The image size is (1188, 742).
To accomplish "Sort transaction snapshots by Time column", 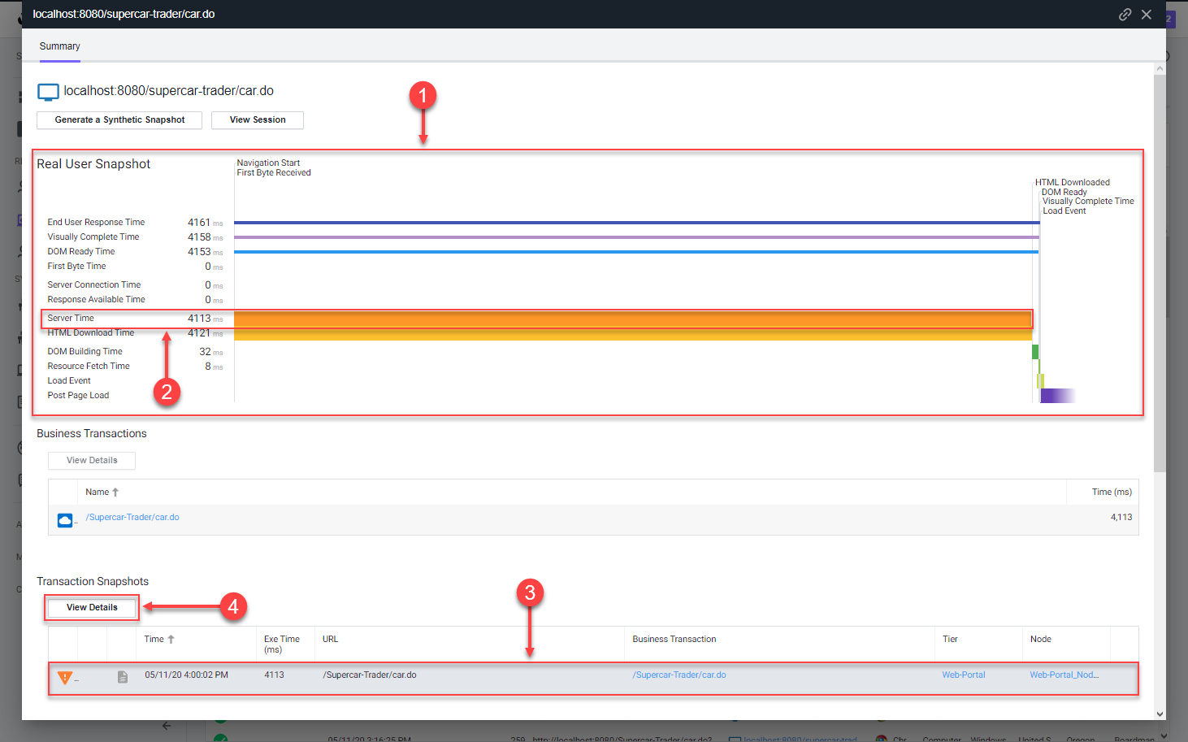I will click(154, 640).
